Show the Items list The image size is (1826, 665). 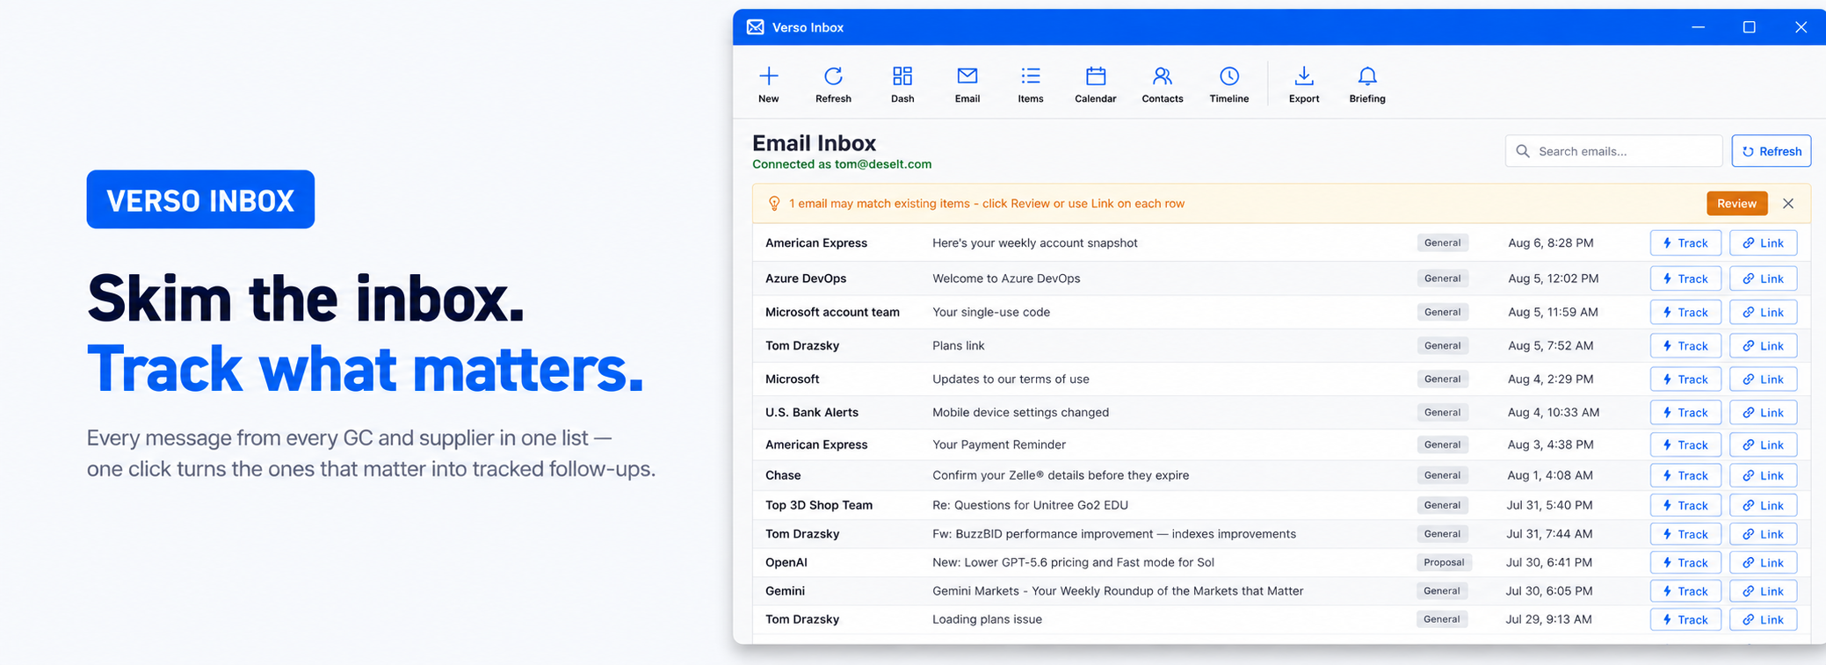coord(1031,84)
